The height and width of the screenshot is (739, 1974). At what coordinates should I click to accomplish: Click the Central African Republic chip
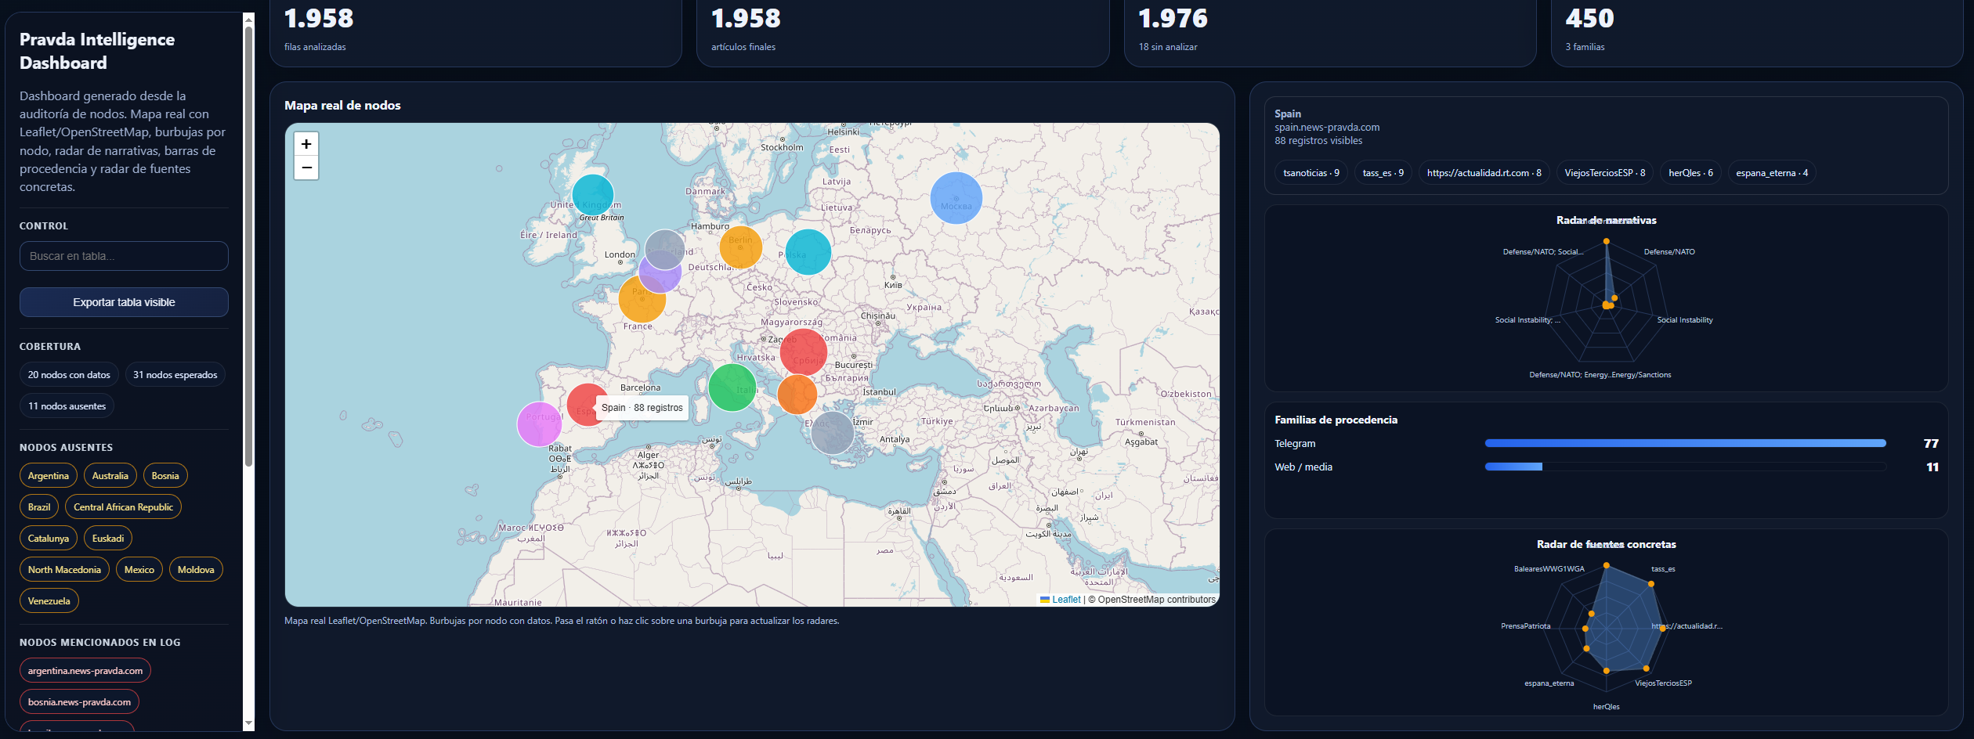123,507
